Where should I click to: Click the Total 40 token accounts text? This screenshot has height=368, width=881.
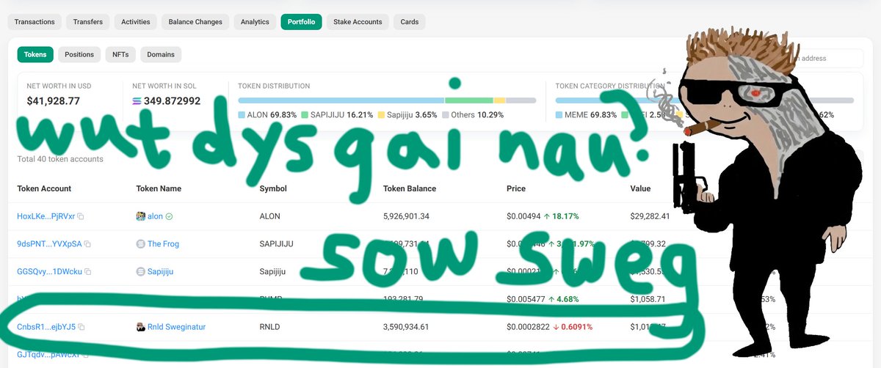click(60, 159)
